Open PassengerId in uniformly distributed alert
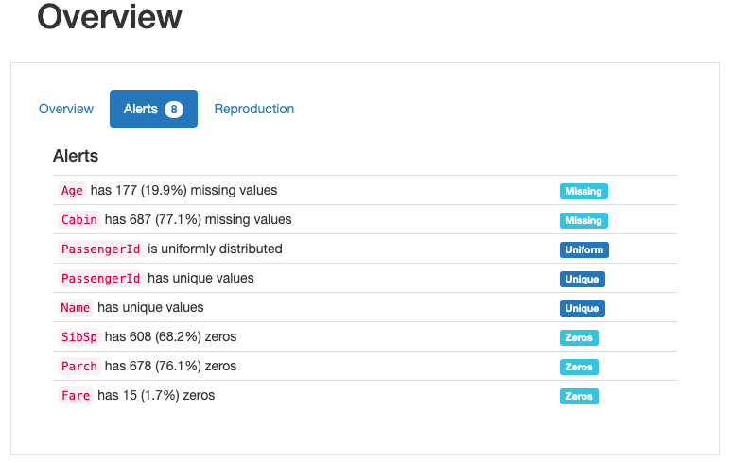Viewport: 731px width, 463px height. pyautogui.click(x=100, y=249)
